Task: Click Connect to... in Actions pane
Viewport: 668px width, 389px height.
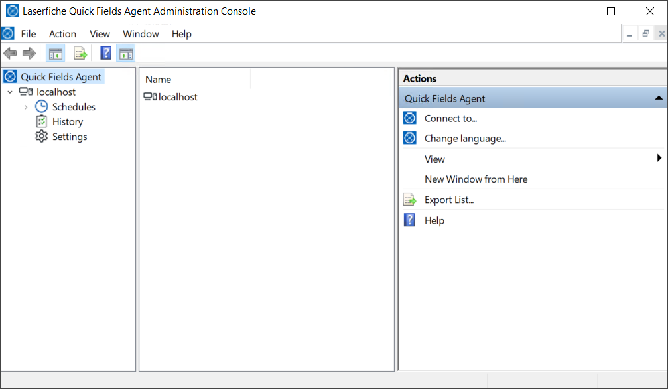Action: [x=450, y=119]
